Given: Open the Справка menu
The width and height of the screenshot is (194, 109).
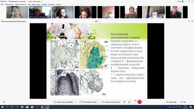Looking at the screenshot, I should (x=59, y=5).
